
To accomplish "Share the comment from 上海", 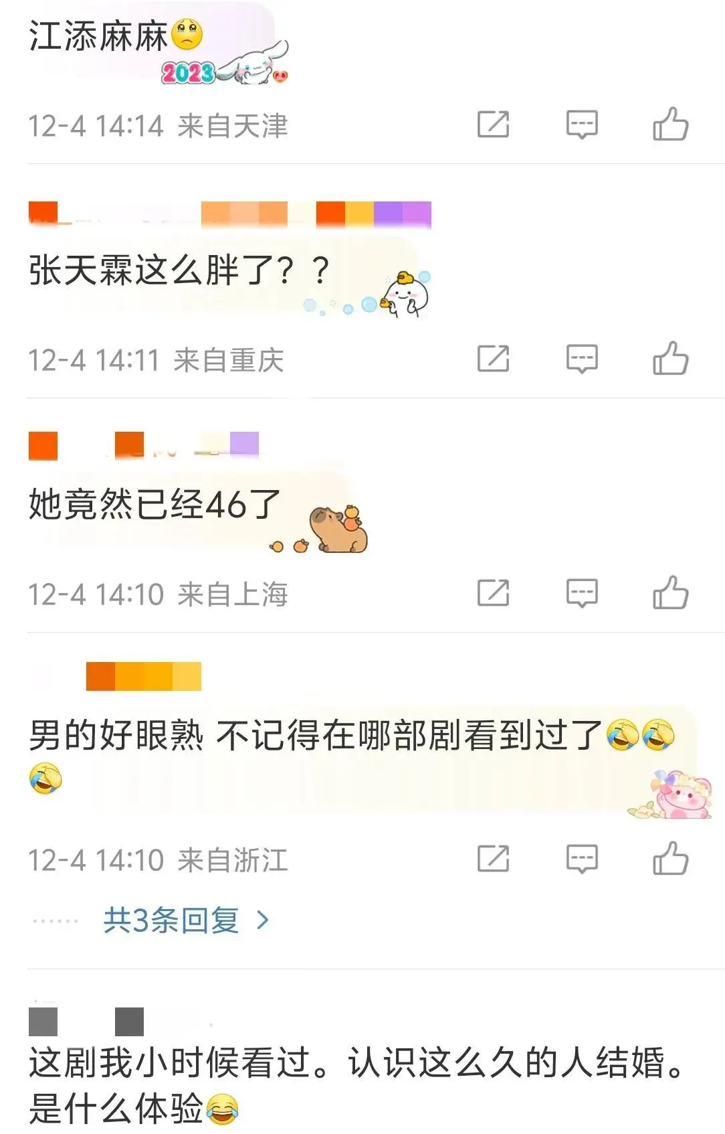I will pyautogui.click(x=494, y=593).
